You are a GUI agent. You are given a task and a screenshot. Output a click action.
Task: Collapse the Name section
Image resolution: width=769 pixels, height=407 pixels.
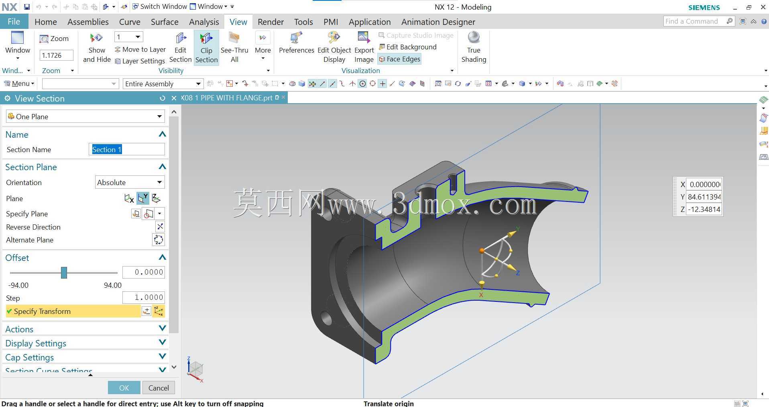tap(162, 134)
